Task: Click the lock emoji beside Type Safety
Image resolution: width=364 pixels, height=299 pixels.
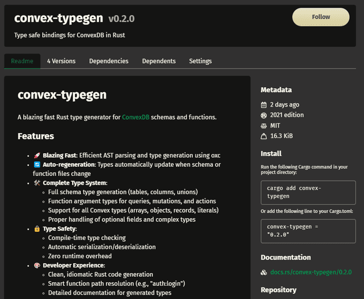Action: 37,229
